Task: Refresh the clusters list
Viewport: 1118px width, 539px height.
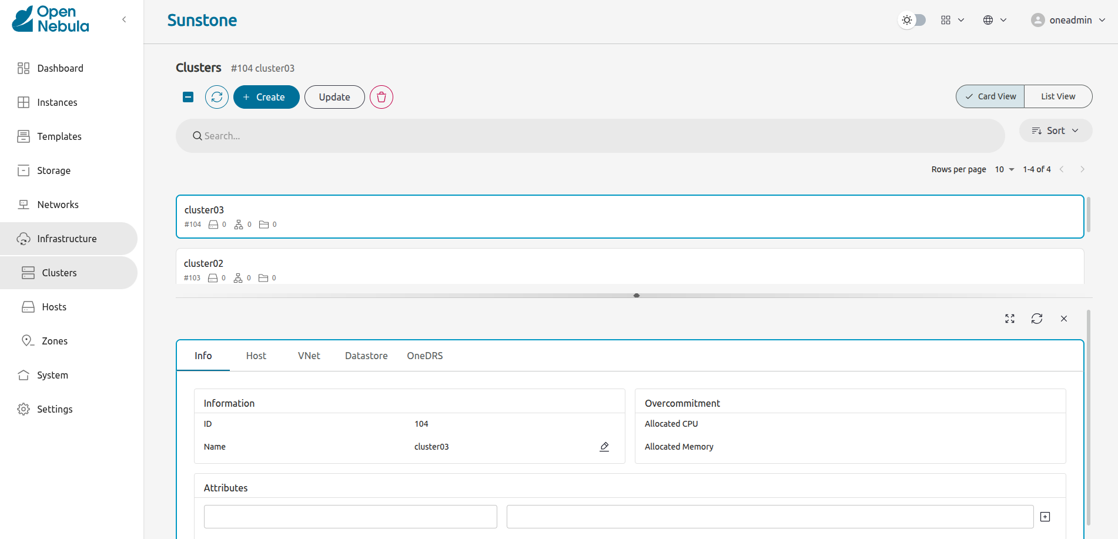Action: 217,97
